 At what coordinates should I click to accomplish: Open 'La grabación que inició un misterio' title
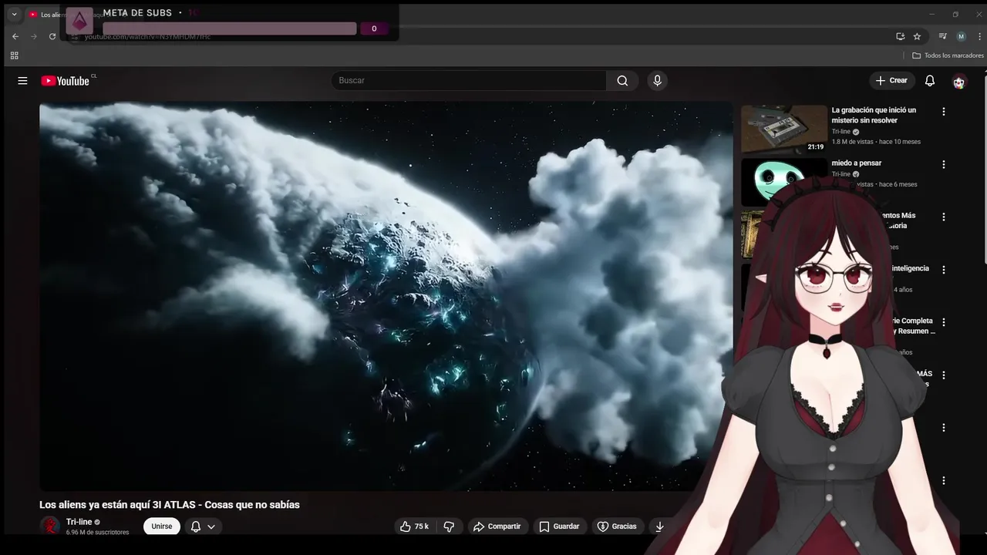coord(874,116)
